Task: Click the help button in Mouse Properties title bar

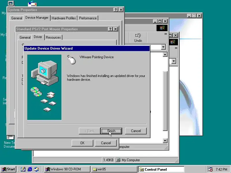Action: 110,29
